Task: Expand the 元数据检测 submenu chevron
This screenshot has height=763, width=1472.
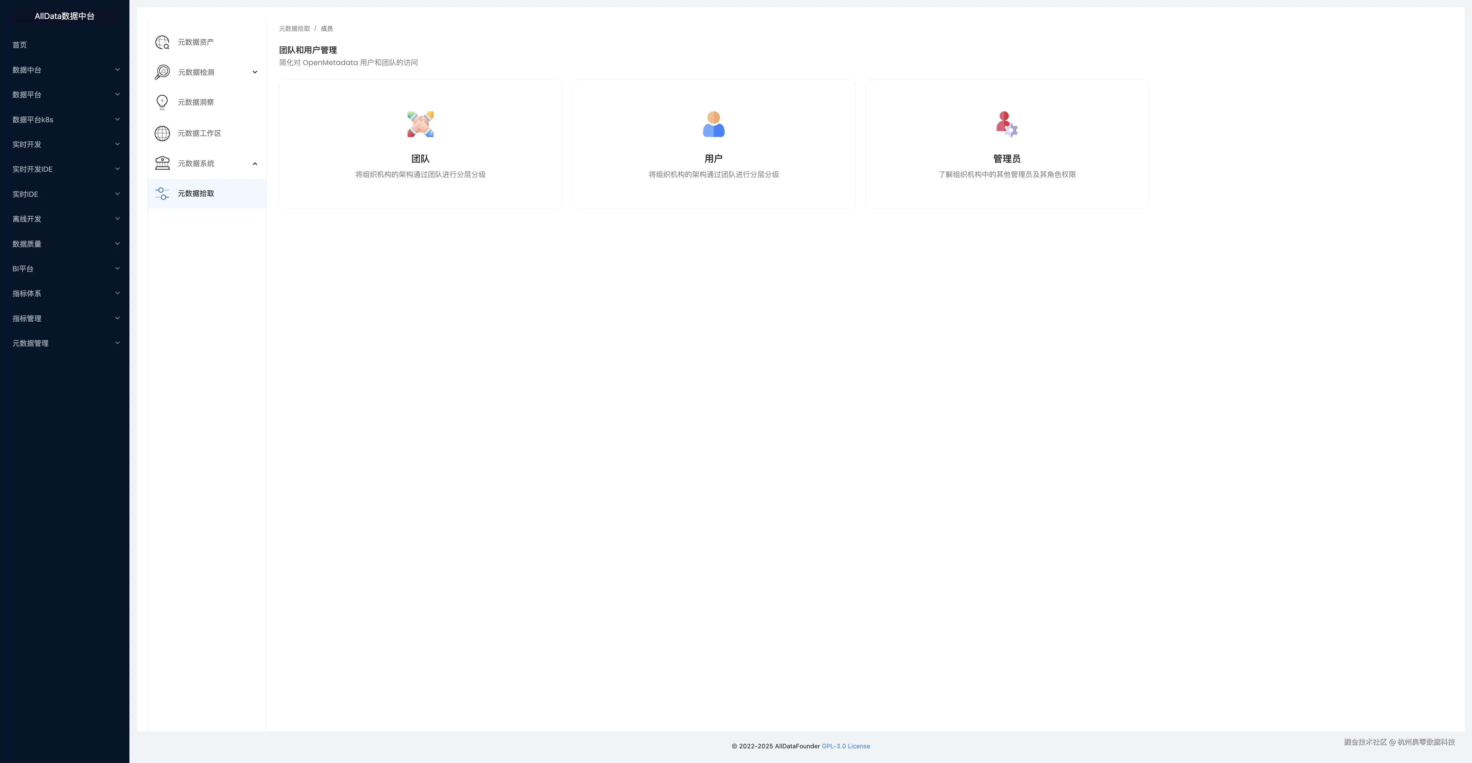Action: click(x=255, y=72)
